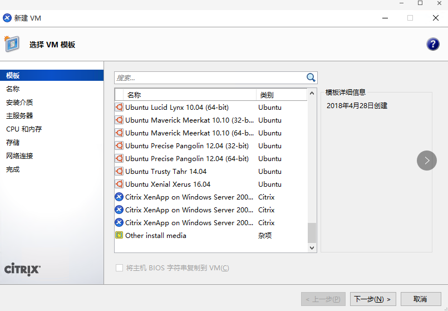
Task: Minimize the 新建 VM dialog window
Action: (385, 18)
